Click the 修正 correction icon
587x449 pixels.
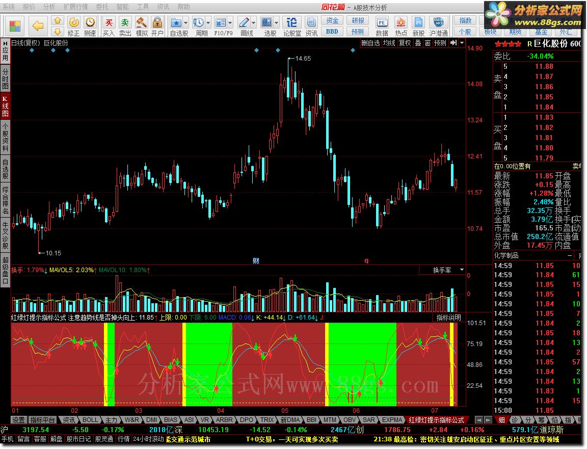click(73, 26)
